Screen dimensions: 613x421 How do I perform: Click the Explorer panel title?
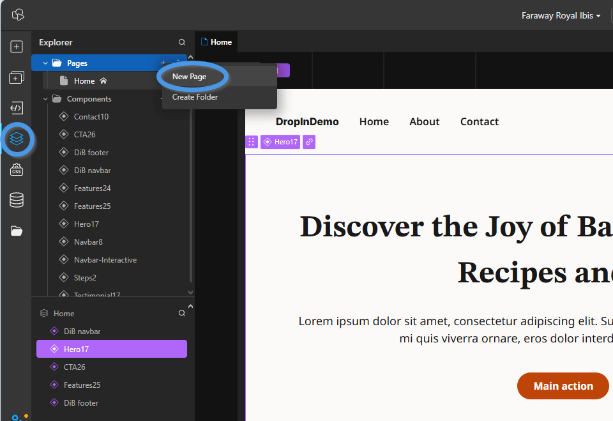pos(56,42)
